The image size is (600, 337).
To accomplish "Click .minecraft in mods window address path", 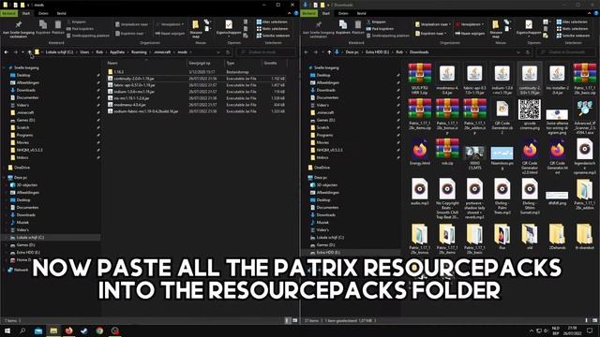I will point(162,52).
